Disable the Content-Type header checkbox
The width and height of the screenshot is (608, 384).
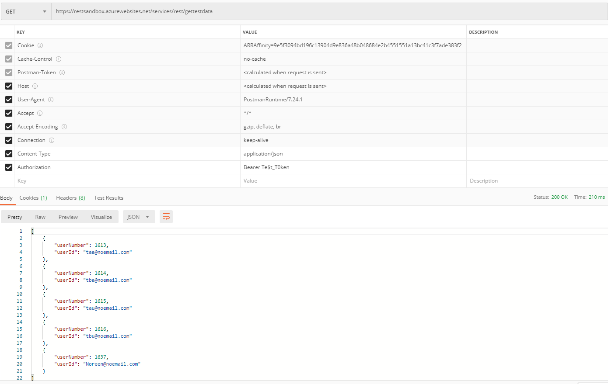point(9,154)
